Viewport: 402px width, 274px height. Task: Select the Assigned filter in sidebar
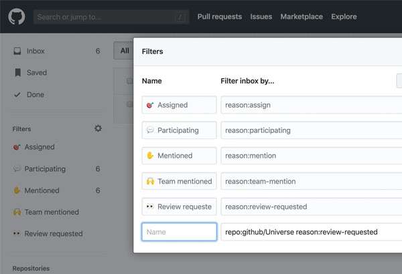(x=39, y=147)
